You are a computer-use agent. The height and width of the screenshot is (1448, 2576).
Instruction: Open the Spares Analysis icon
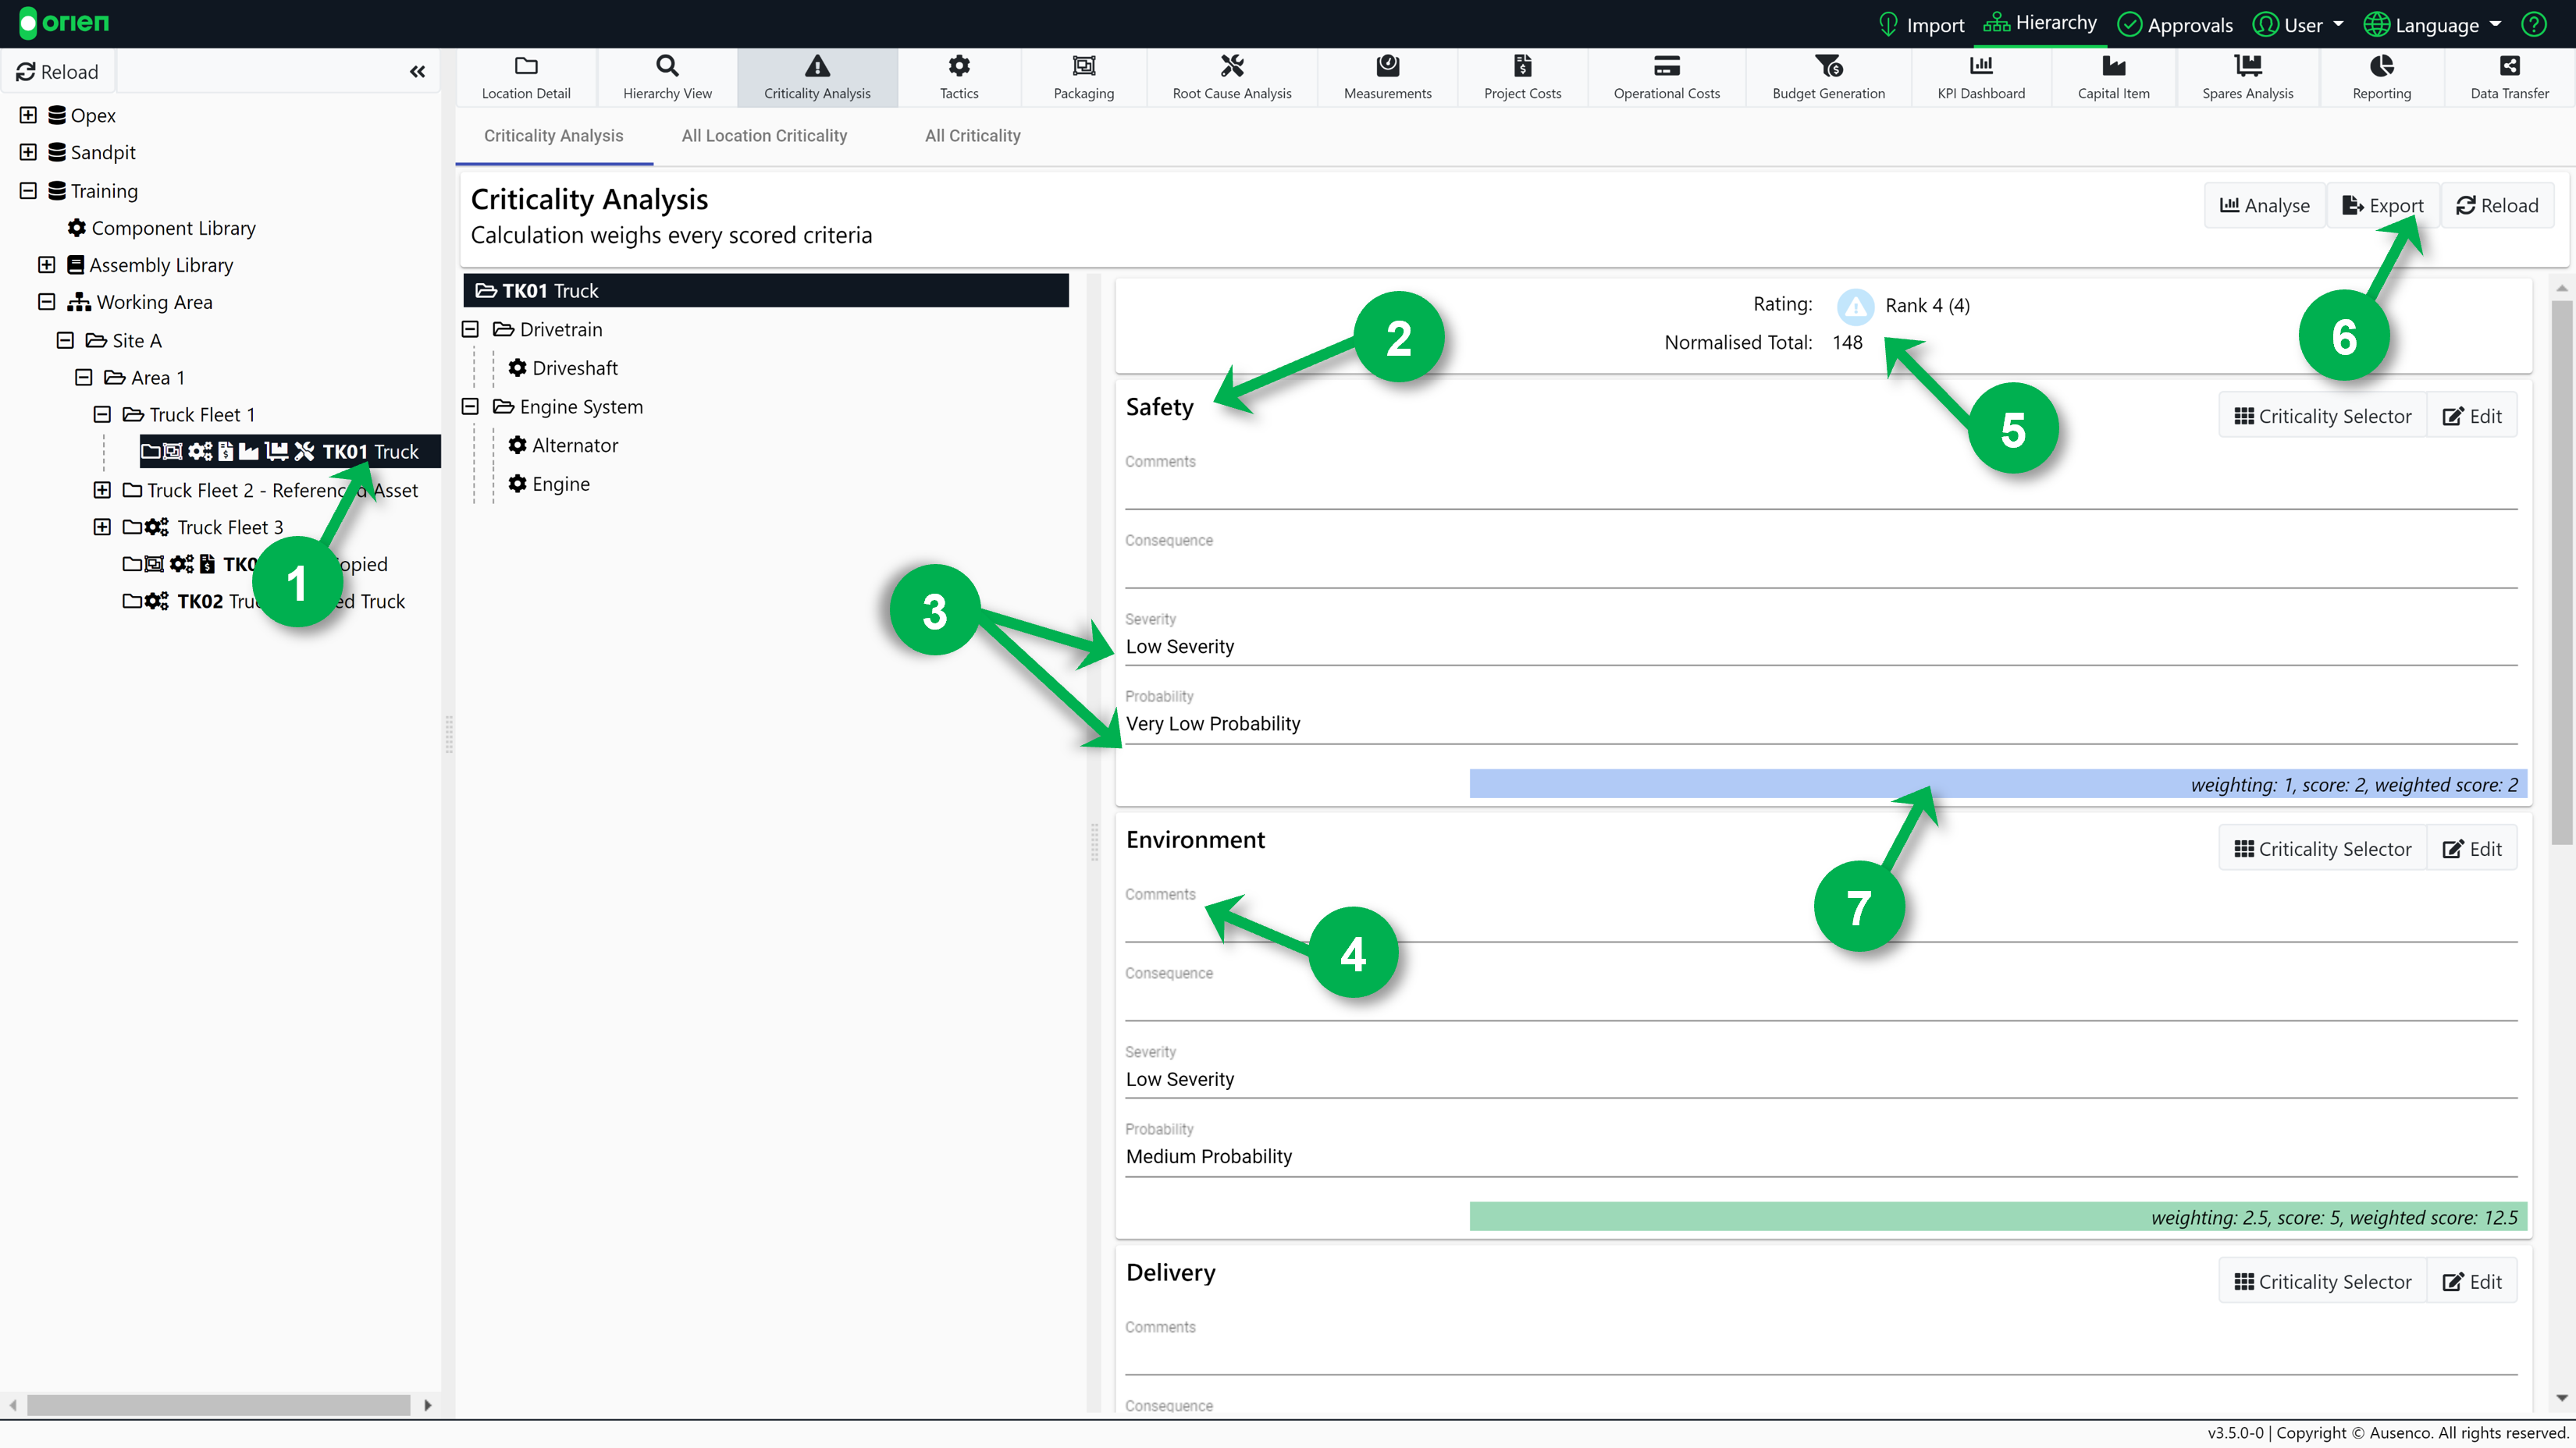pos(2247,66)
